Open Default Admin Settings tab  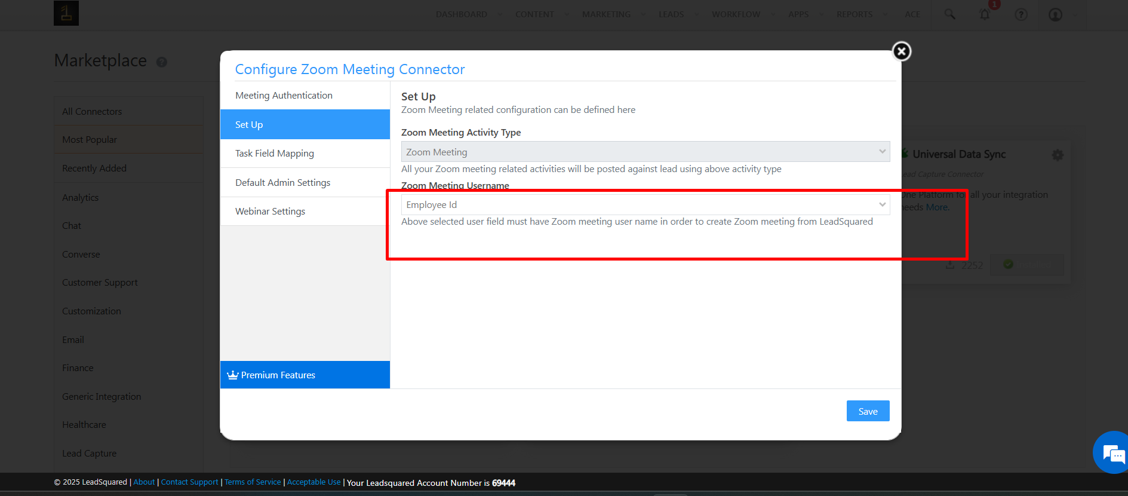(x=305, y=182)
